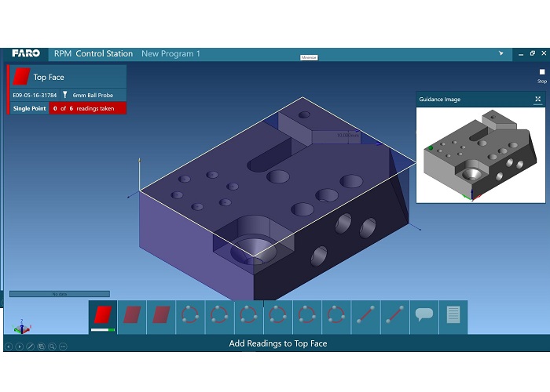Click the XYZ coordinate axes triad
The image size is (550, 392).
tap(22, 327)
